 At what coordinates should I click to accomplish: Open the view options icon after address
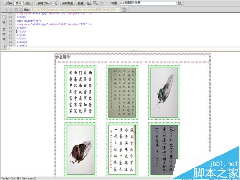(x=124, y=10)
